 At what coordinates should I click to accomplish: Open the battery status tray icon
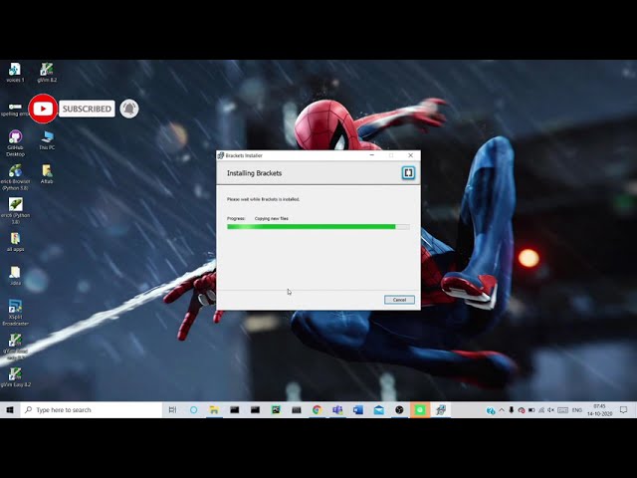click(x=531, y=410)
